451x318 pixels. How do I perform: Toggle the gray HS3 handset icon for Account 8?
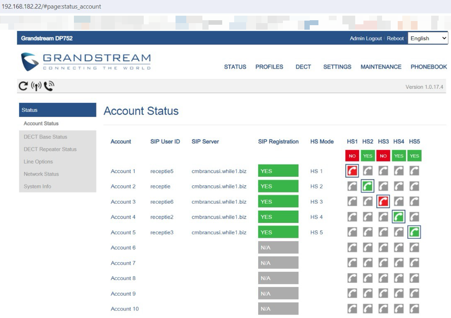[x=383, y=278]
